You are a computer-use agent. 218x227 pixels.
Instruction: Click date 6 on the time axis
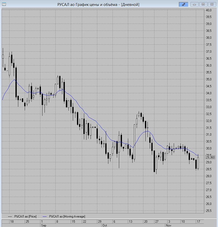(x=114, y=222)
